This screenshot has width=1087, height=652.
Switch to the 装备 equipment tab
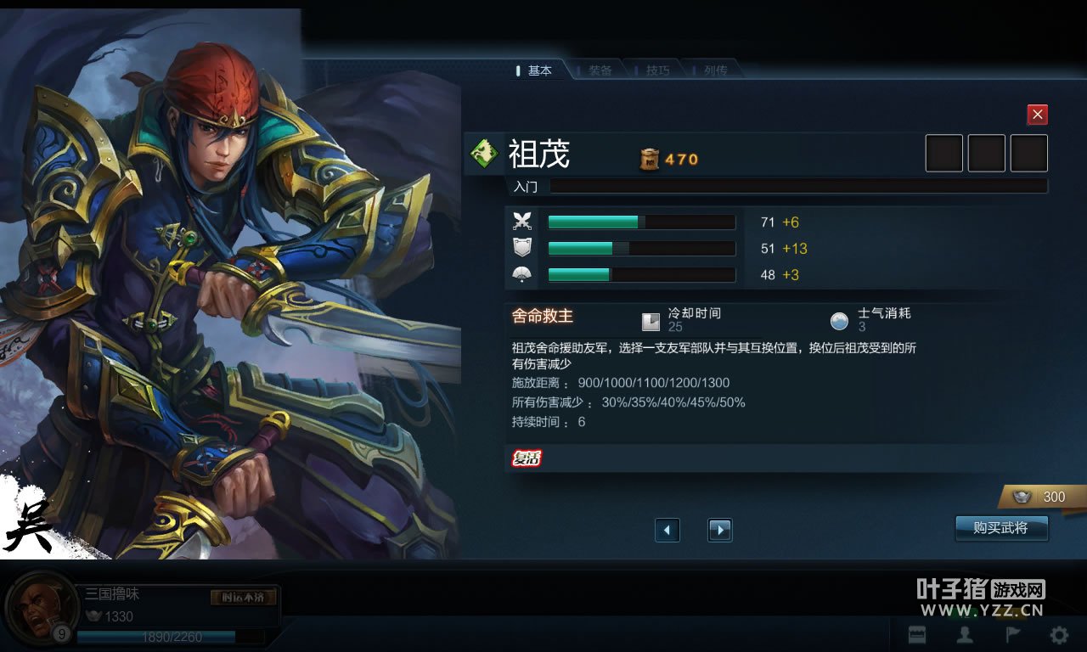(600, 70)
